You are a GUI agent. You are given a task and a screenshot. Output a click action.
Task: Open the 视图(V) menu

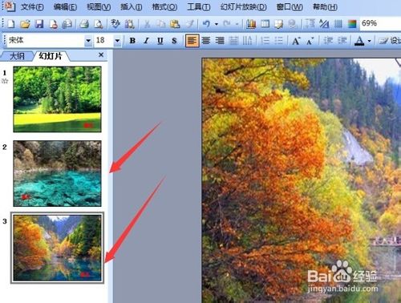pyautogui.click(x=99, y=7)
